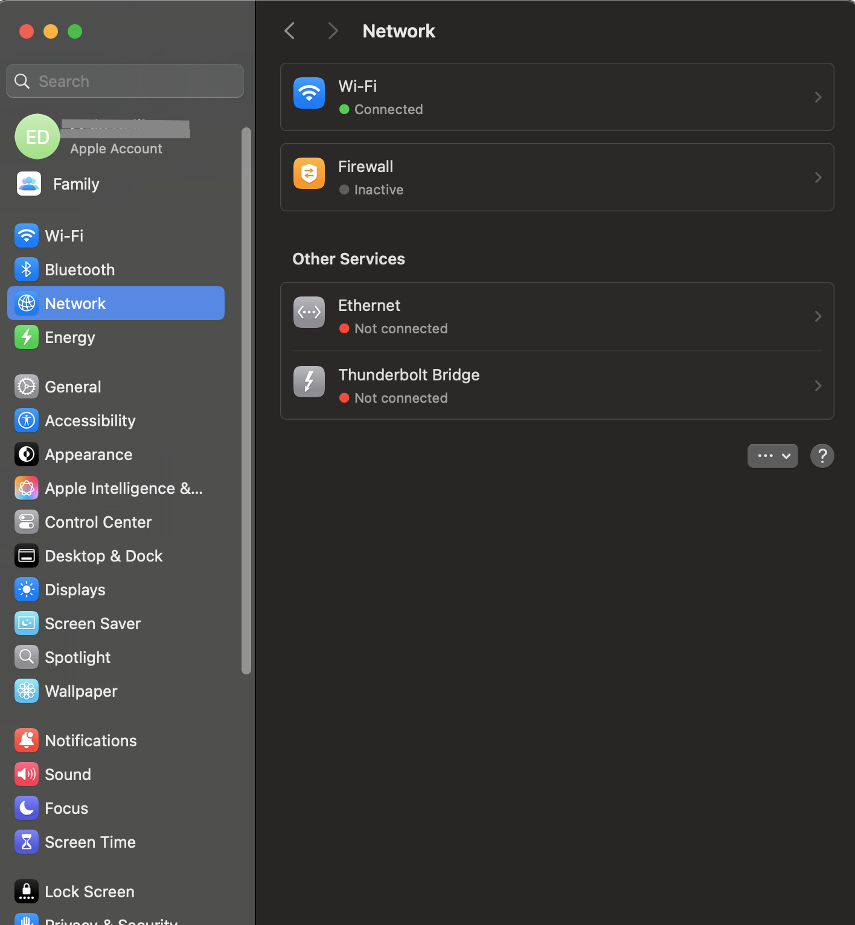
Task: Click the Screen Saver icon
Action: pos(27,623)
